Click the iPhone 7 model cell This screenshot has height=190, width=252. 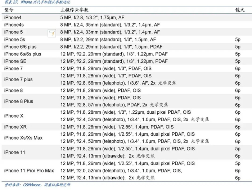click(x=13, y=69)
